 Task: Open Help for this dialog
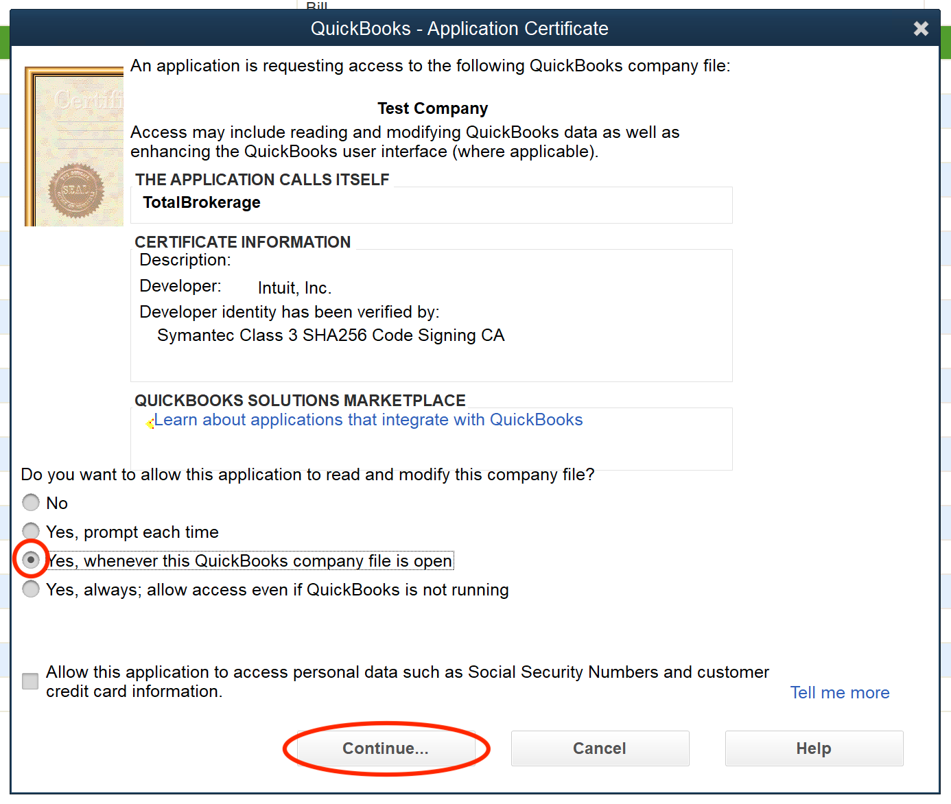pos(814,748)
